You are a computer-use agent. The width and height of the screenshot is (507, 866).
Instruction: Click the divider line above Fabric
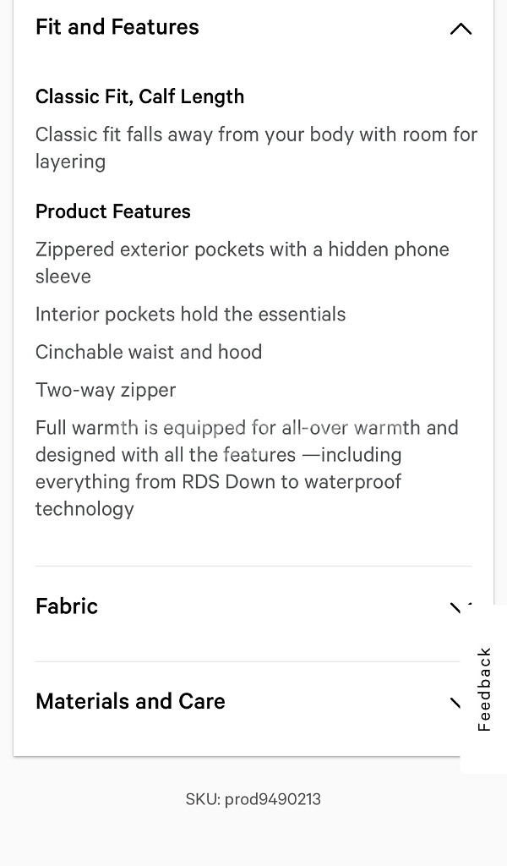[253, 566]
